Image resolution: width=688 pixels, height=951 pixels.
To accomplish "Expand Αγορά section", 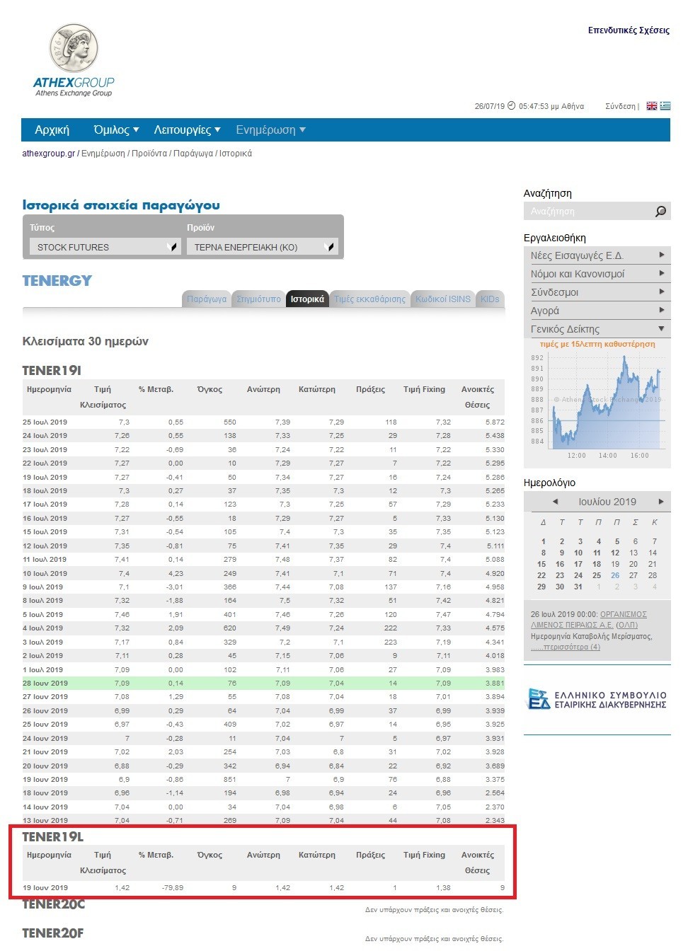I will tap(597, 311).
